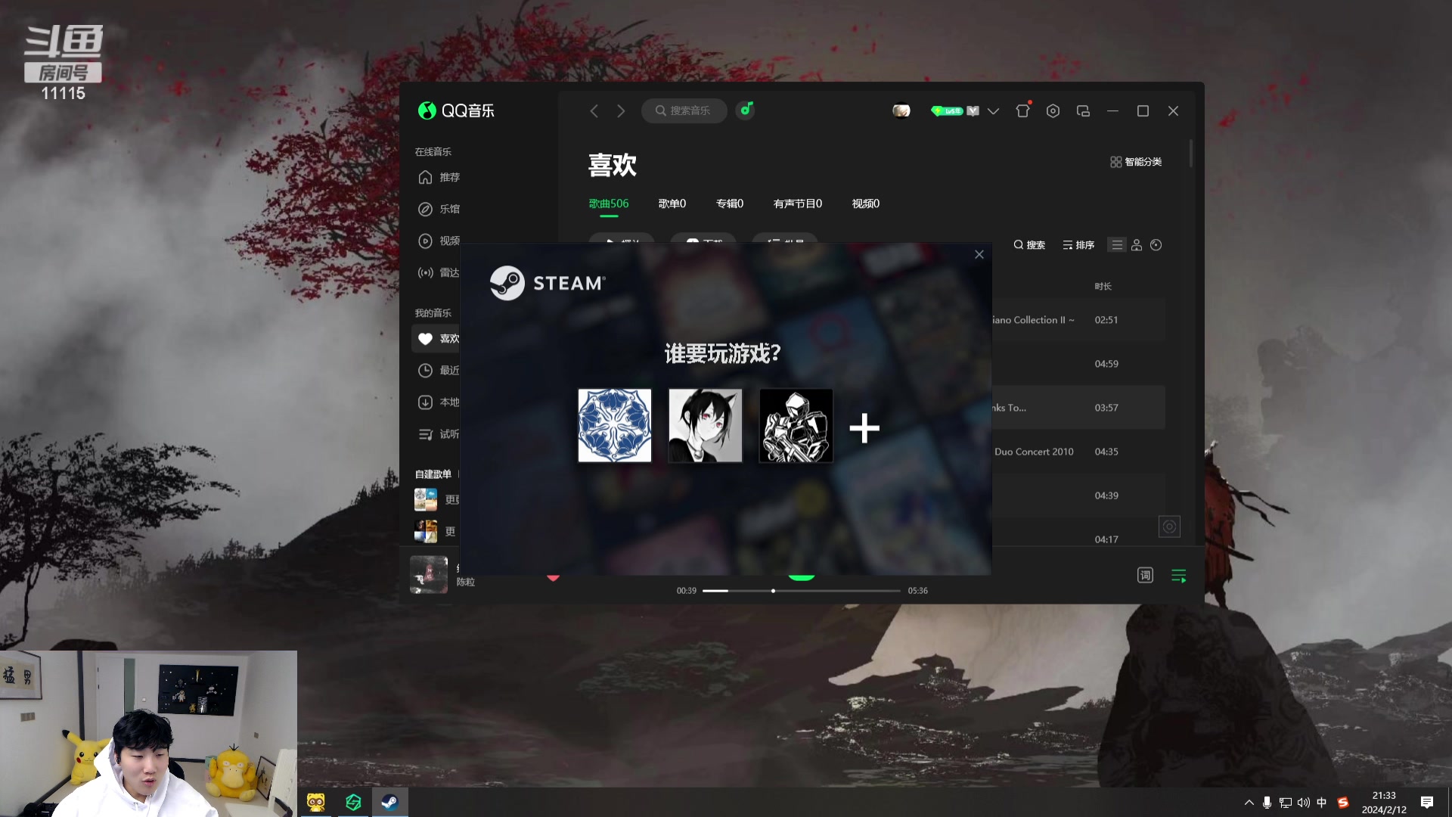The height and width of the screenshot is (817, 1452).
Task: Select the song row with duration 03:57
Action: [x=1078, y=408]
